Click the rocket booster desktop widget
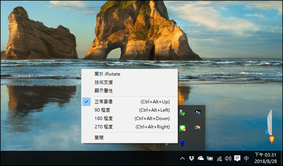Screen dimensions: 283x166 pos(271,126)
